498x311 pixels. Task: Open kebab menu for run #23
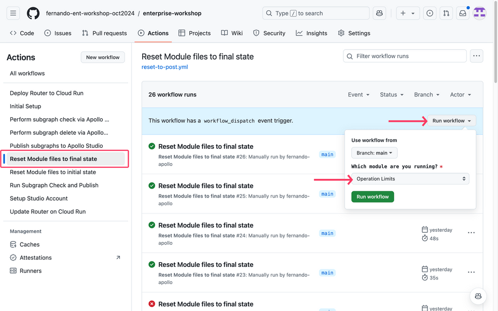pyautogui.click(x=472, y=272)
